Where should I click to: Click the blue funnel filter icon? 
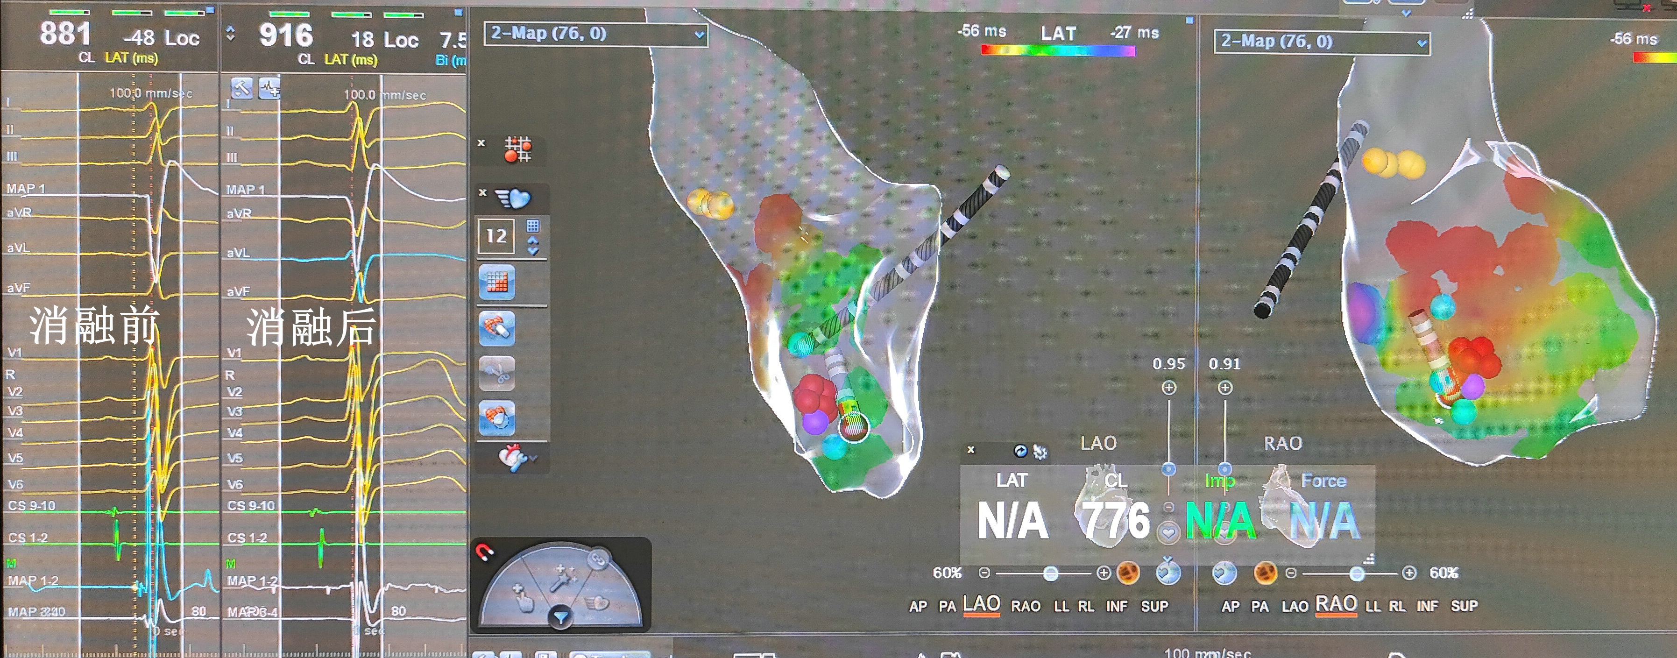tap(560, 618)
